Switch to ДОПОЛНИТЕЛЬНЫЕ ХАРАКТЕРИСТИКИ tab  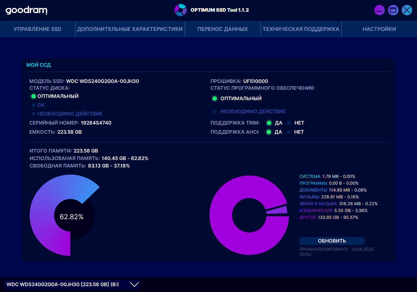click(130, 29)
